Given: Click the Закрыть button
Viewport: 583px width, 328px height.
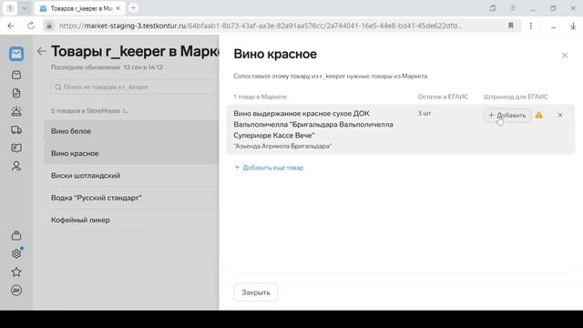Looking at the screenshot, I should 255,292.
